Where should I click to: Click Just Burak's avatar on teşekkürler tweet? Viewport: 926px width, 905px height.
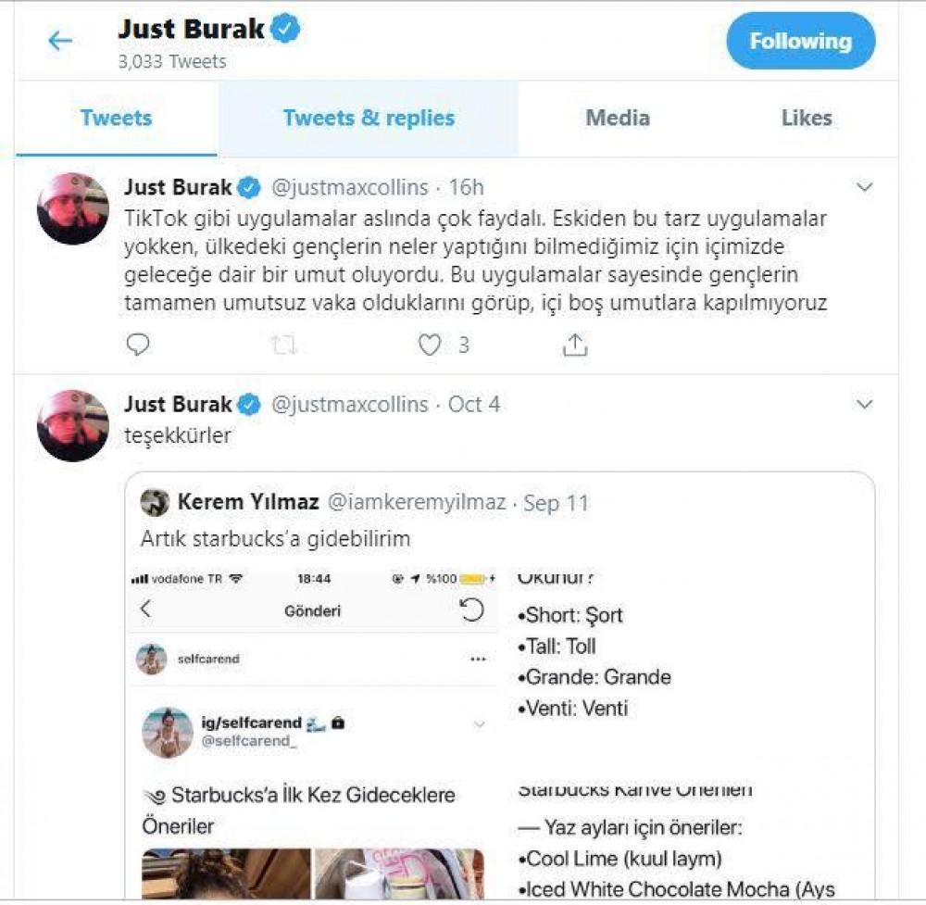tap(73, 425)
